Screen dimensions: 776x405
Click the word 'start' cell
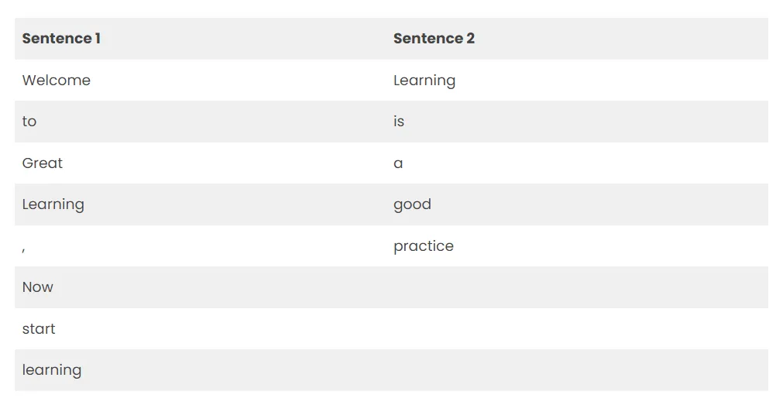(x=39, y=329)
